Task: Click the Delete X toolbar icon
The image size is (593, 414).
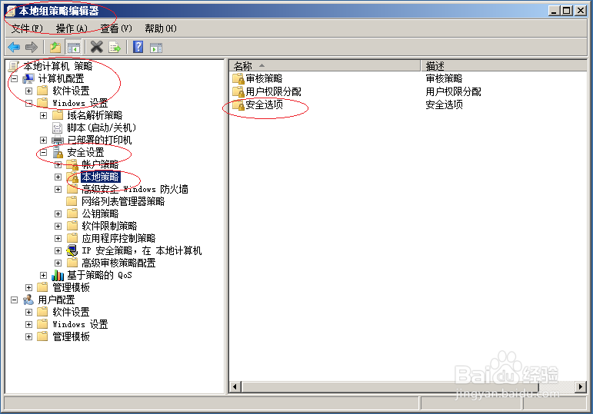Action: coord(97,47)
